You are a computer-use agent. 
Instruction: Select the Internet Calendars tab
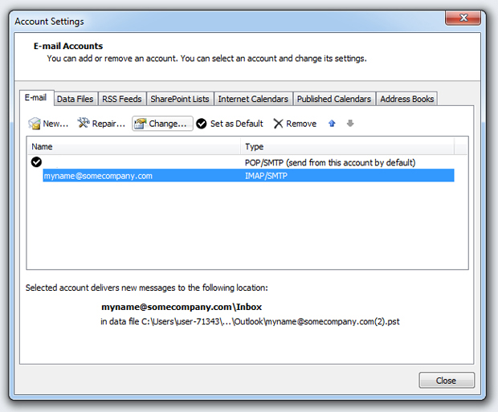253,99
